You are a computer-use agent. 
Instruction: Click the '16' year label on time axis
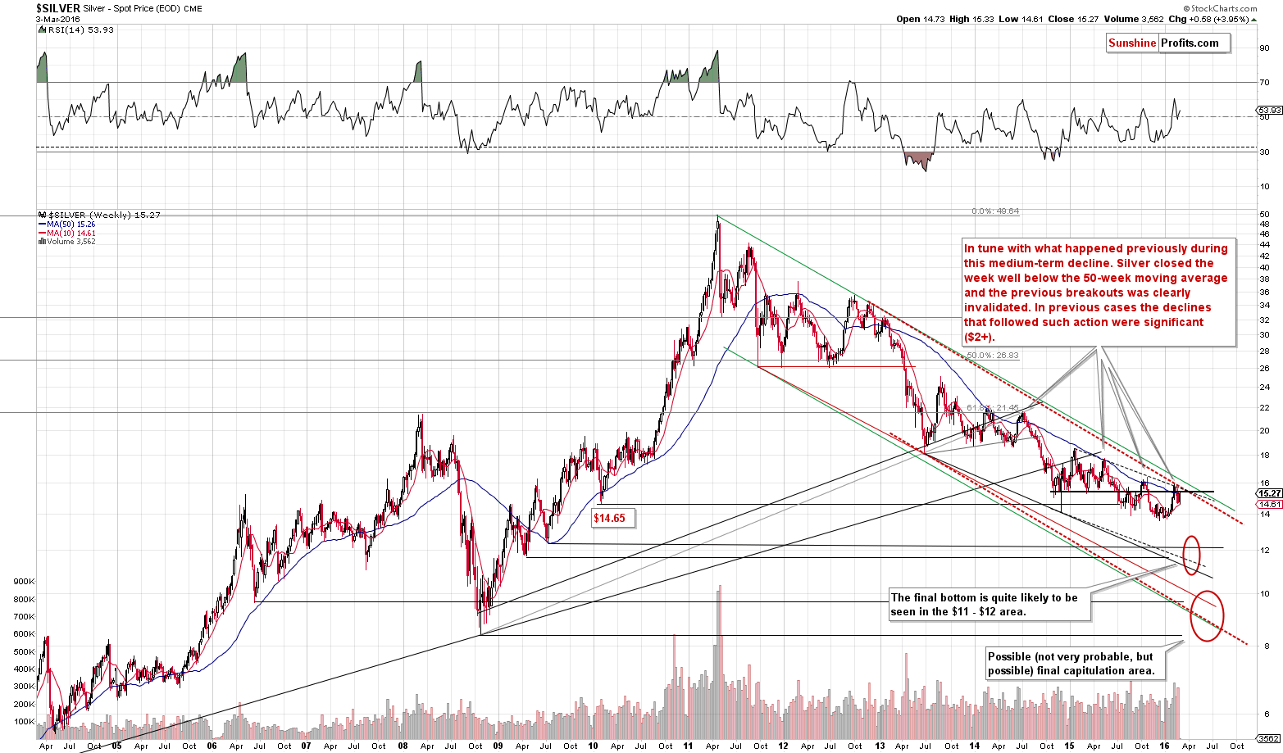coord(1165,746)
